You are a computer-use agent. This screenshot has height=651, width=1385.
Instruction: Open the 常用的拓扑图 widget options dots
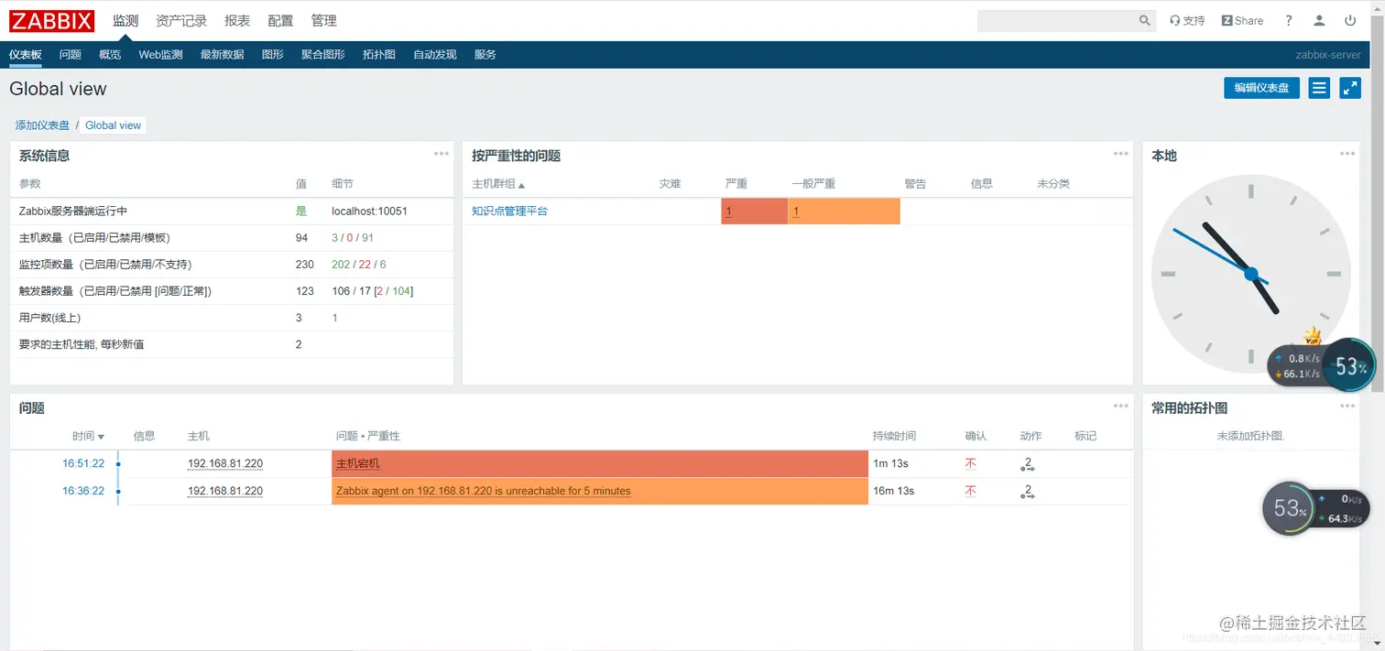point(1347,406)
